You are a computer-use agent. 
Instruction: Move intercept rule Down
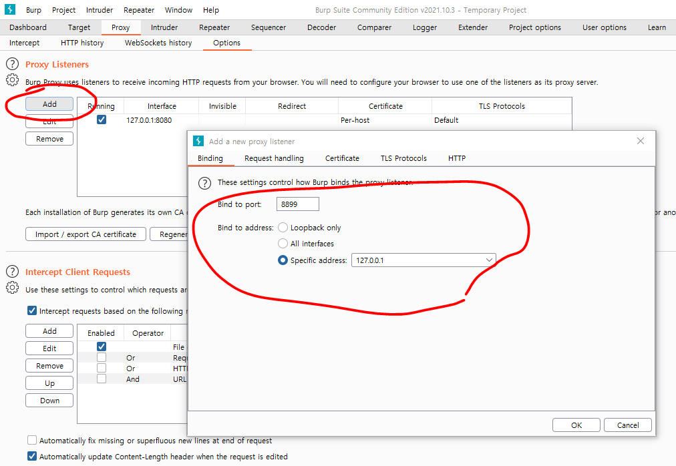49,401
